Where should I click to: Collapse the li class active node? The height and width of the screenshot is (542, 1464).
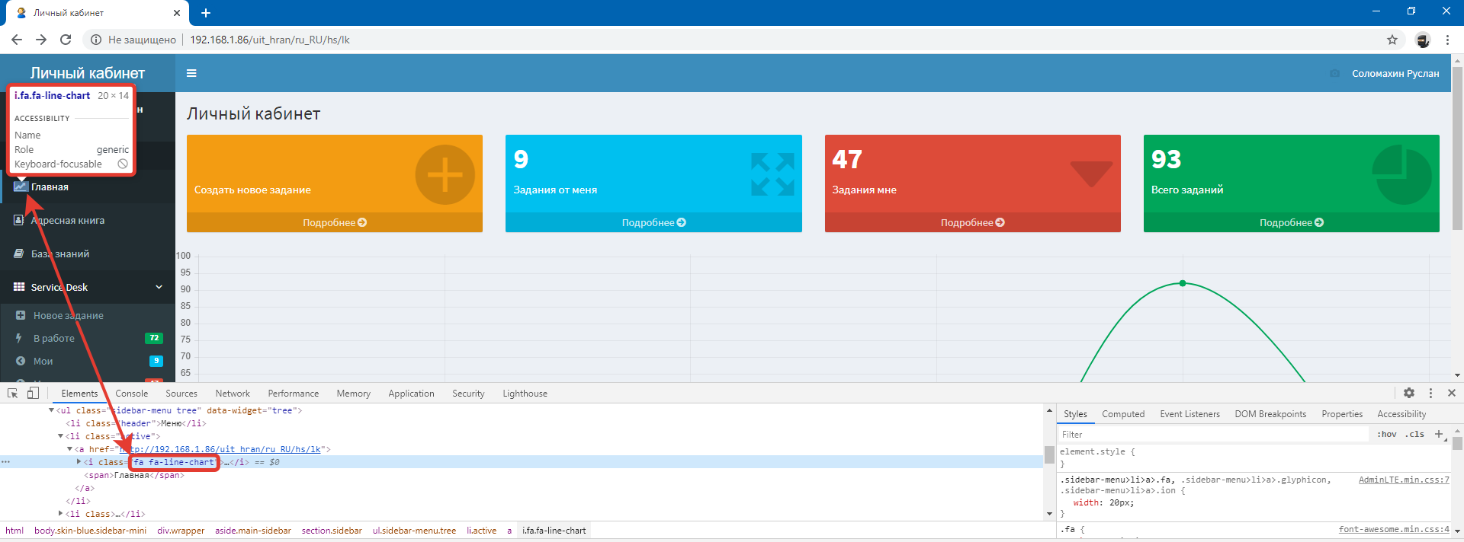click(61, 436)
